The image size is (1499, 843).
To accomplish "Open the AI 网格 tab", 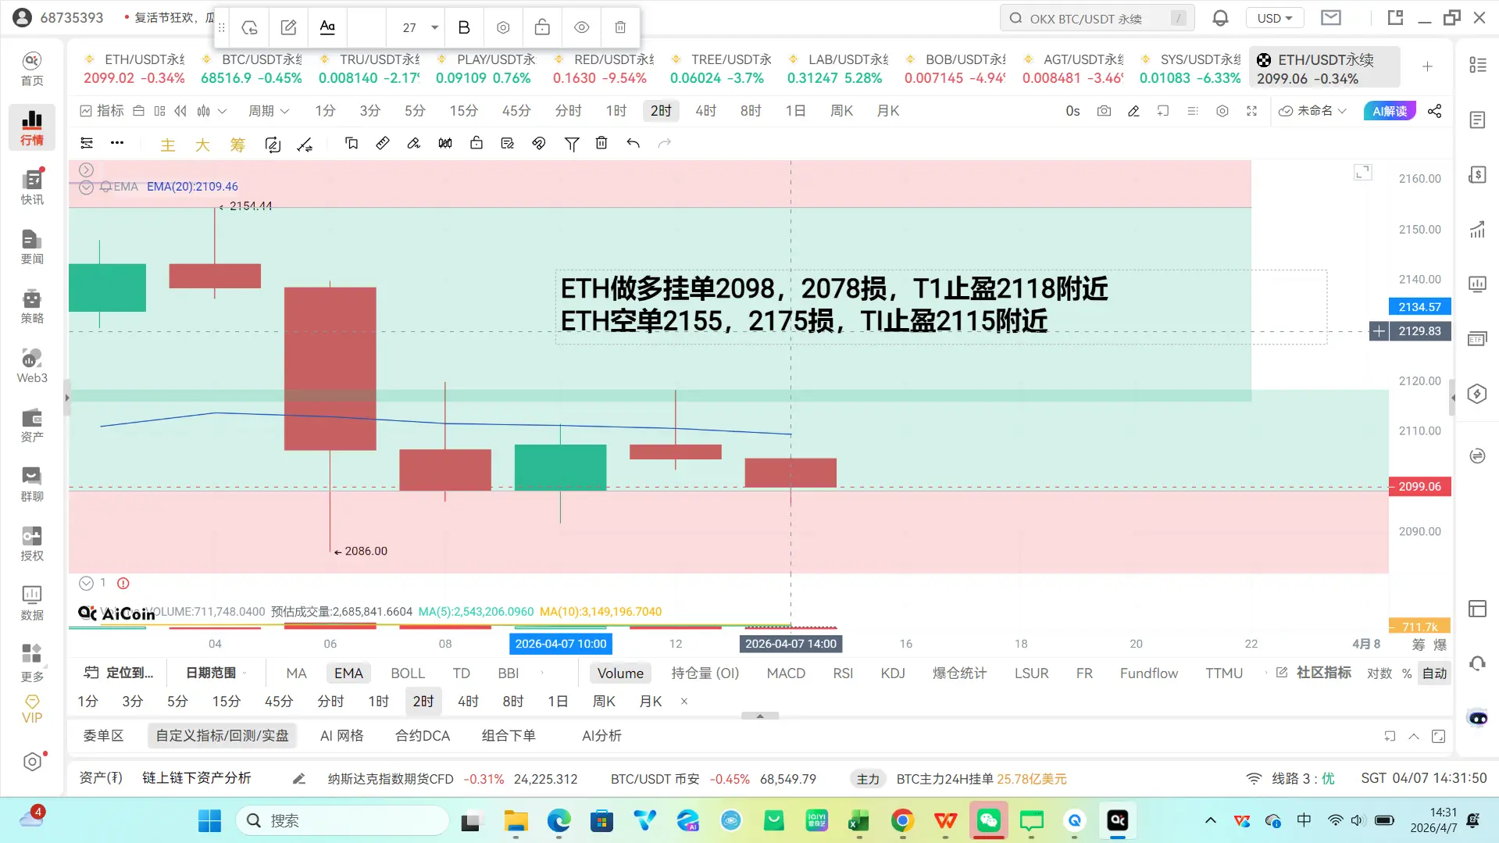I will [x=342, y=736].
